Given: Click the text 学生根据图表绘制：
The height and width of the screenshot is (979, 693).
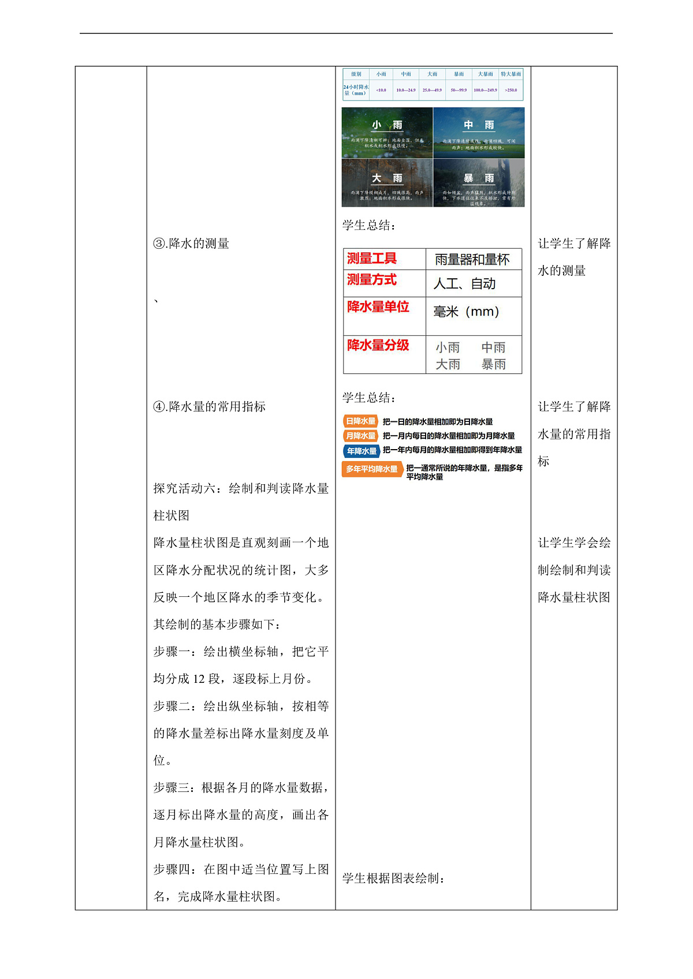Looking at the screenshot, I should click(394, 879).
